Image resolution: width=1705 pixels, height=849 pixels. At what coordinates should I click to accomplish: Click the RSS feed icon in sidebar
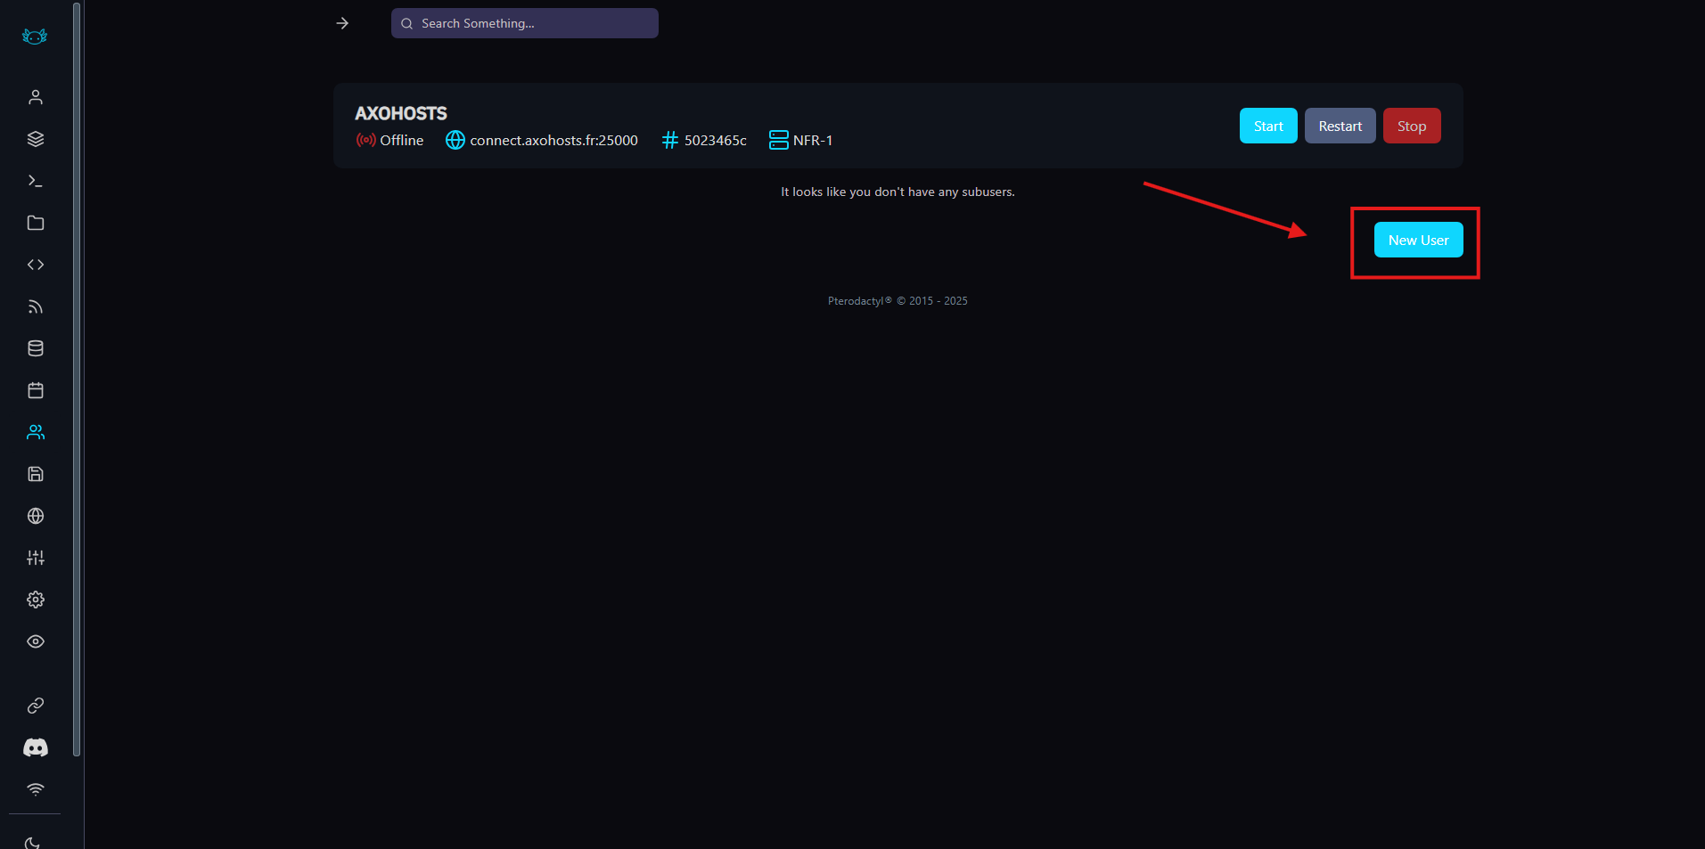click(x=36, y=306)
